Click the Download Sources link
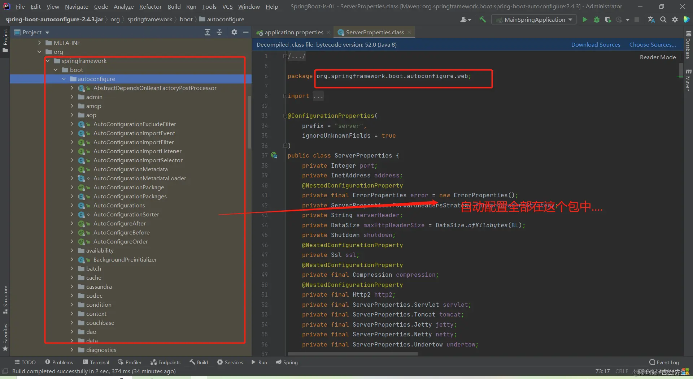693x379 pixels. coord(596,45)
